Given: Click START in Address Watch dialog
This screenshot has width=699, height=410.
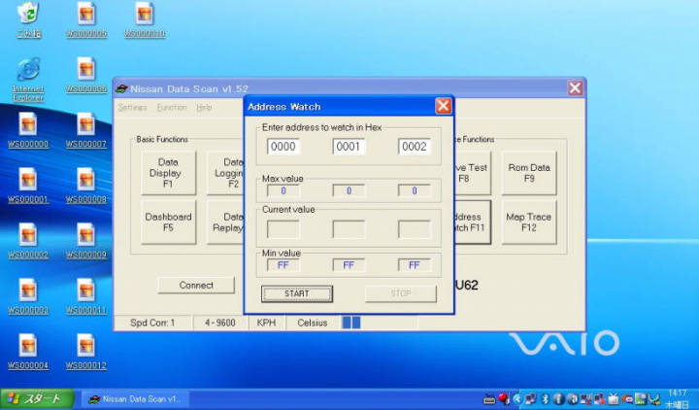Looking at the screenshot, I should (297, 293).
